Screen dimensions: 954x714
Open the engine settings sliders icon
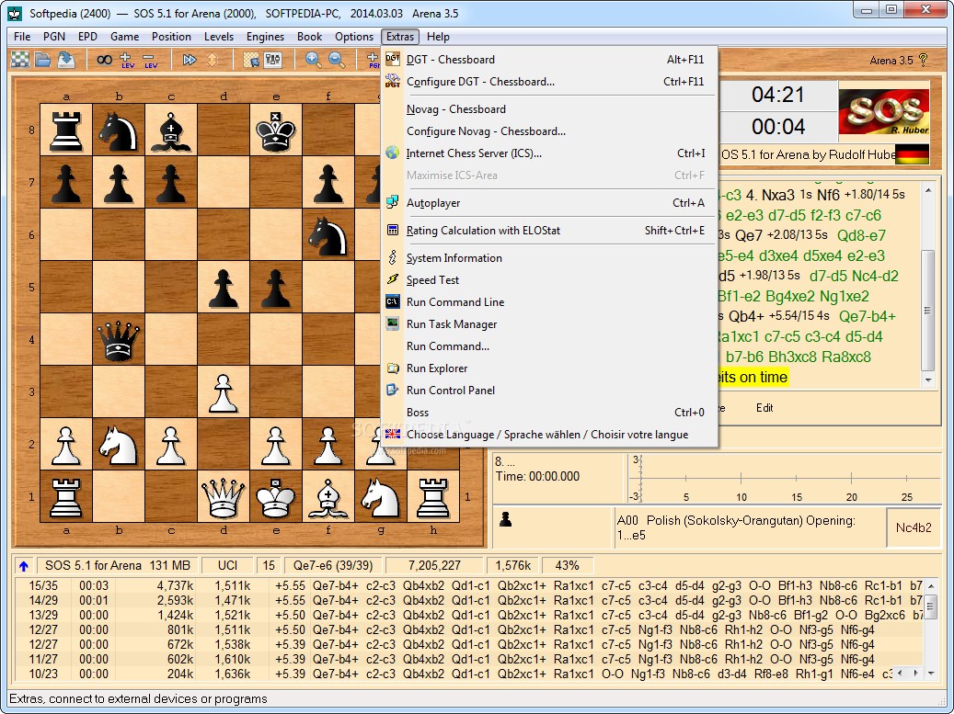[273, 60]
